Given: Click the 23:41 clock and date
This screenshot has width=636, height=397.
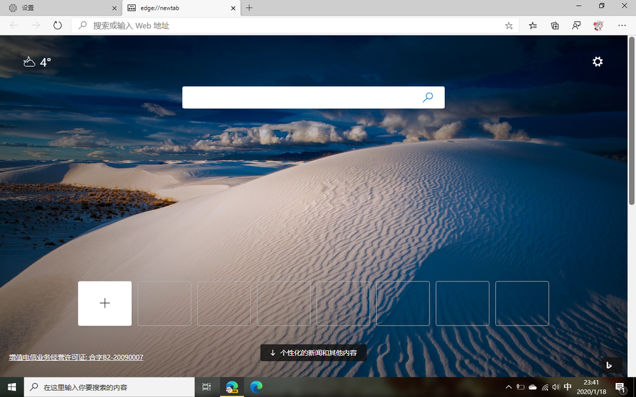Looking at the screenshot, I should pyautogui.click(x=591, y=387).
